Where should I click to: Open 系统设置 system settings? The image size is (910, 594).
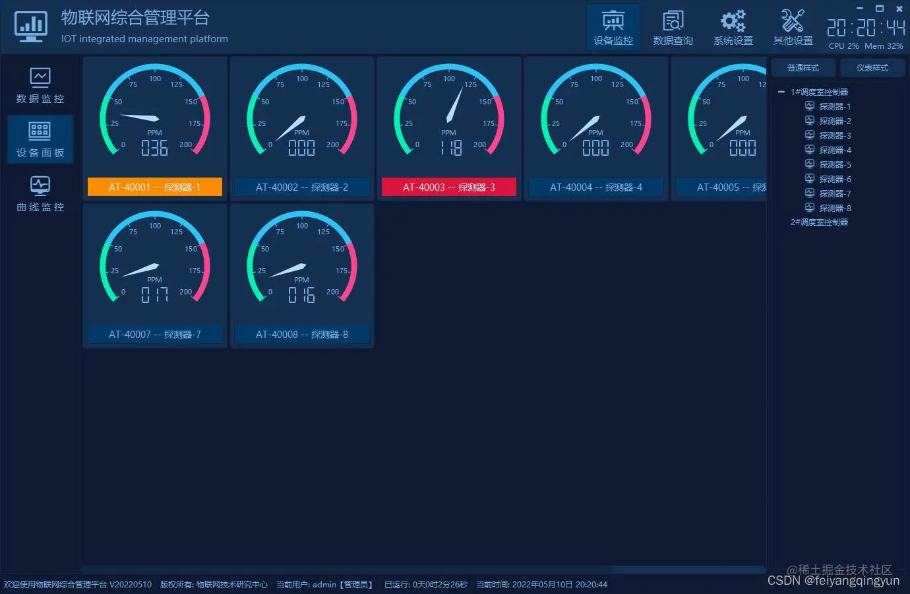733,26
